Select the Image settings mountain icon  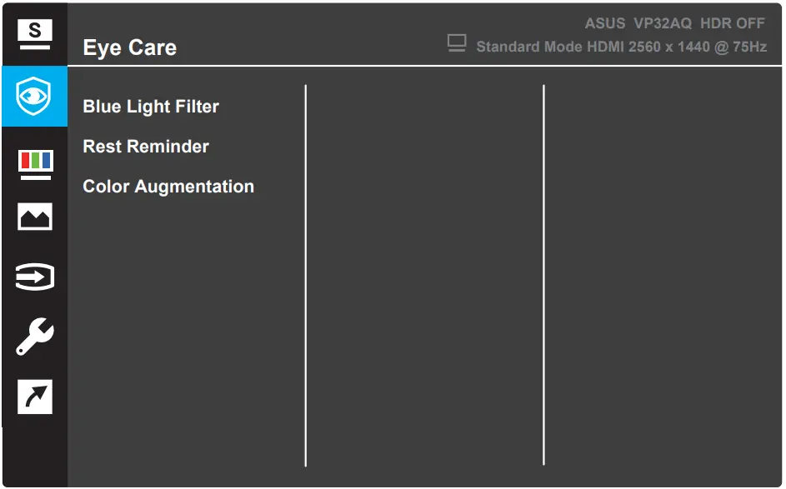click(34, 217)
